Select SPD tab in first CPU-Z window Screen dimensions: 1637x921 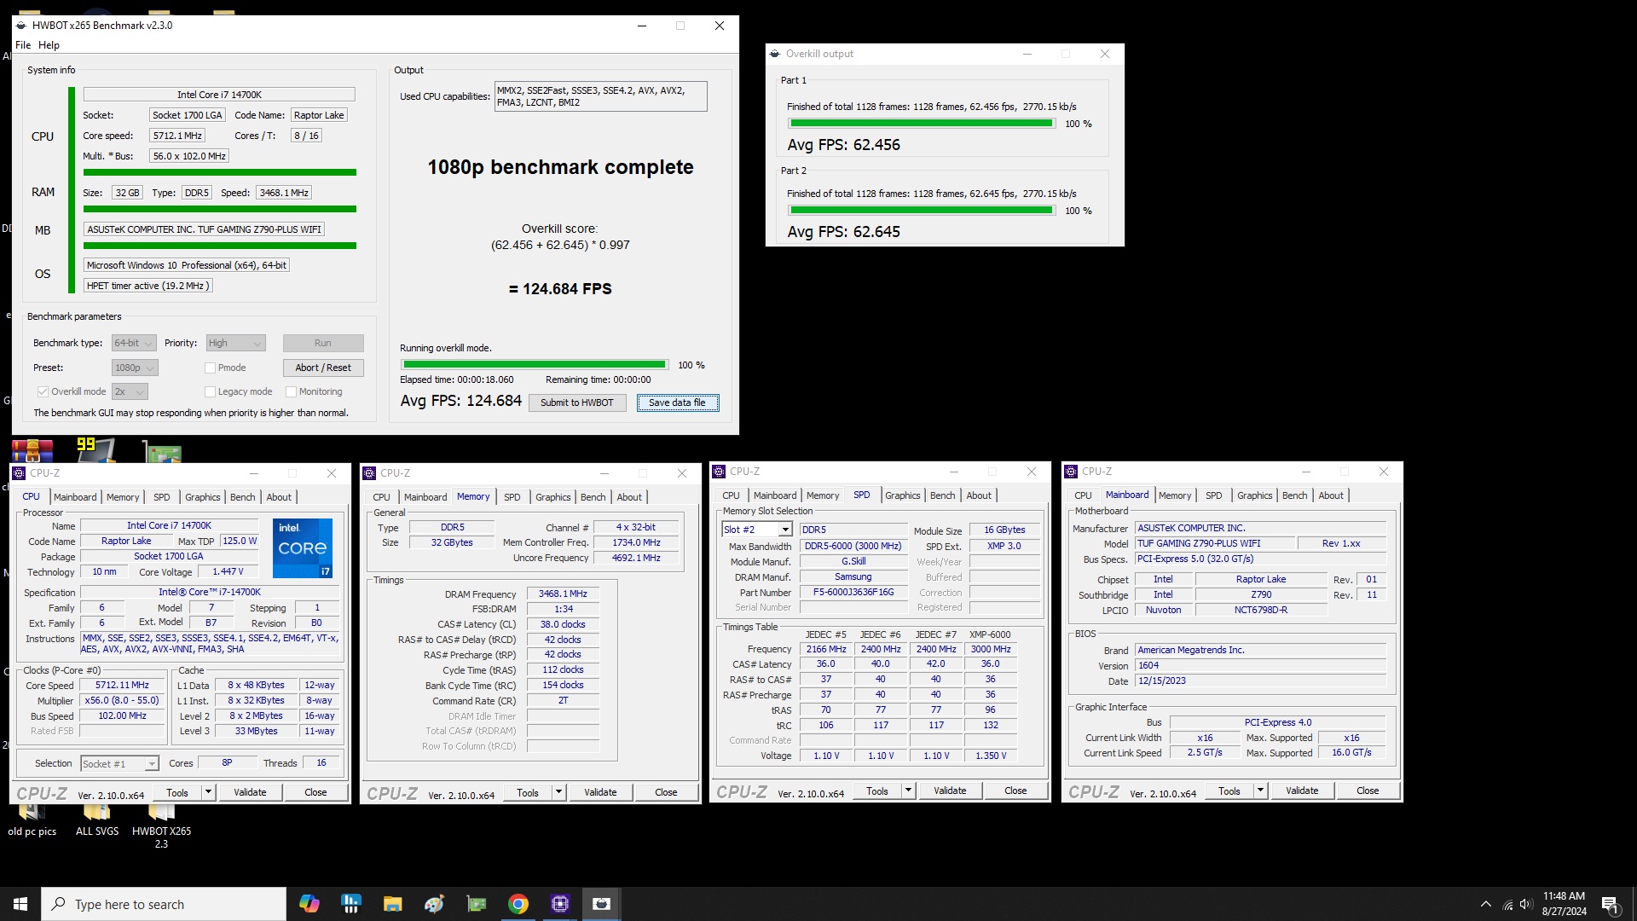tap(162, 497)
